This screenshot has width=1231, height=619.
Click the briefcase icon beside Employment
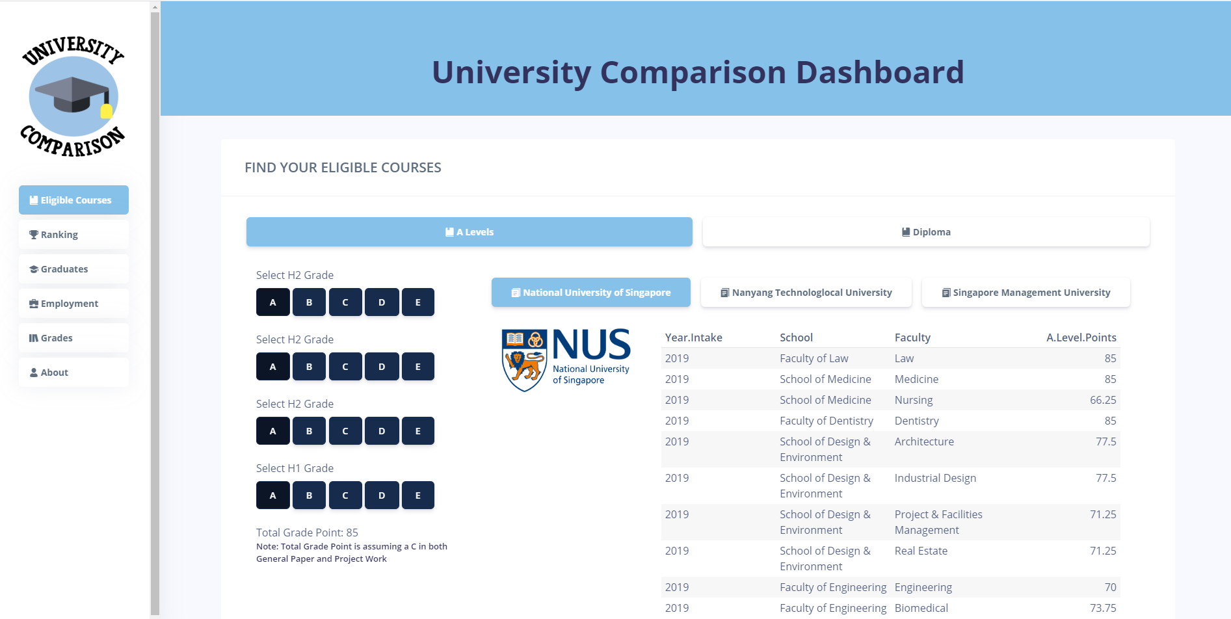click(34, 304)
